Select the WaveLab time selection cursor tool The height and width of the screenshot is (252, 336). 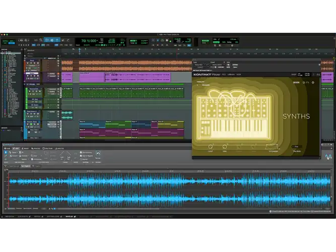6,152
